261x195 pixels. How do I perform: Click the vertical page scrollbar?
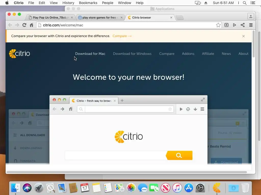coord(254,44)
